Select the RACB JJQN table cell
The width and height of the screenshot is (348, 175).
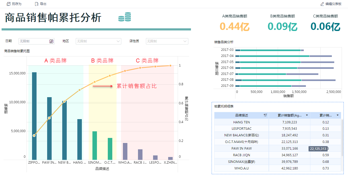pos(242,155)
